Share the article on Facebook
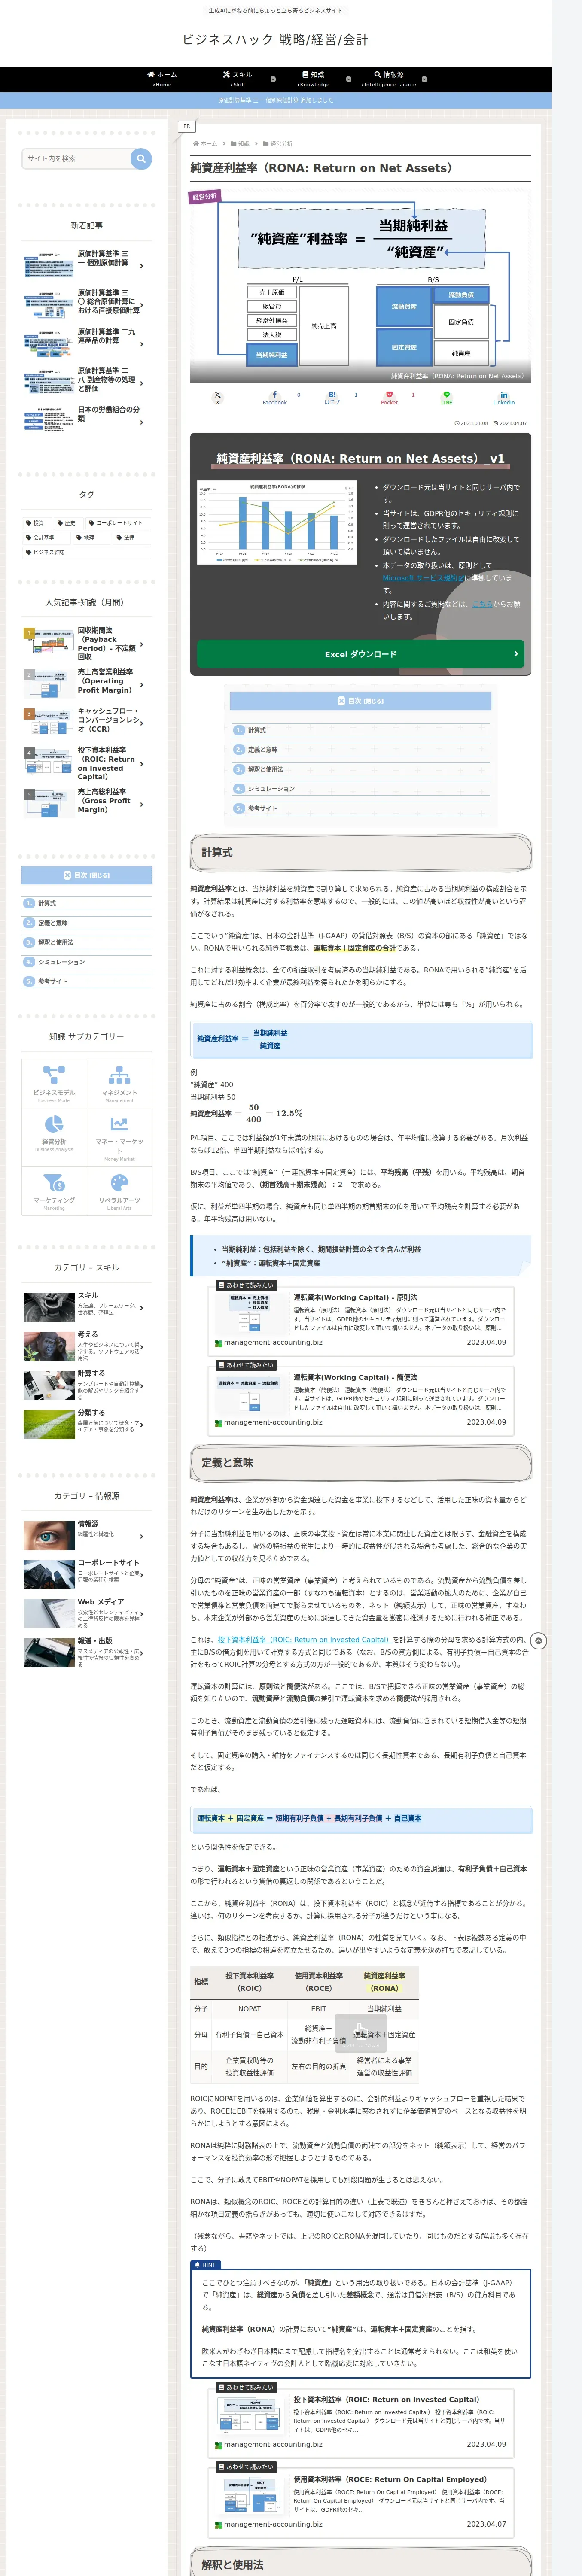Screen dimensions: 582x2576 [275, 397]
